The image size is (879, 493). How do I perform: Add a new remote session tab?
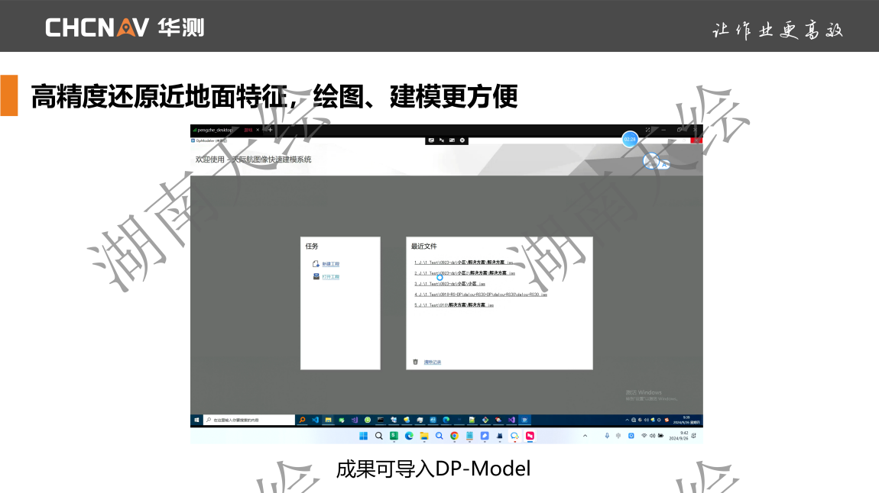click(x=270, y=130)
